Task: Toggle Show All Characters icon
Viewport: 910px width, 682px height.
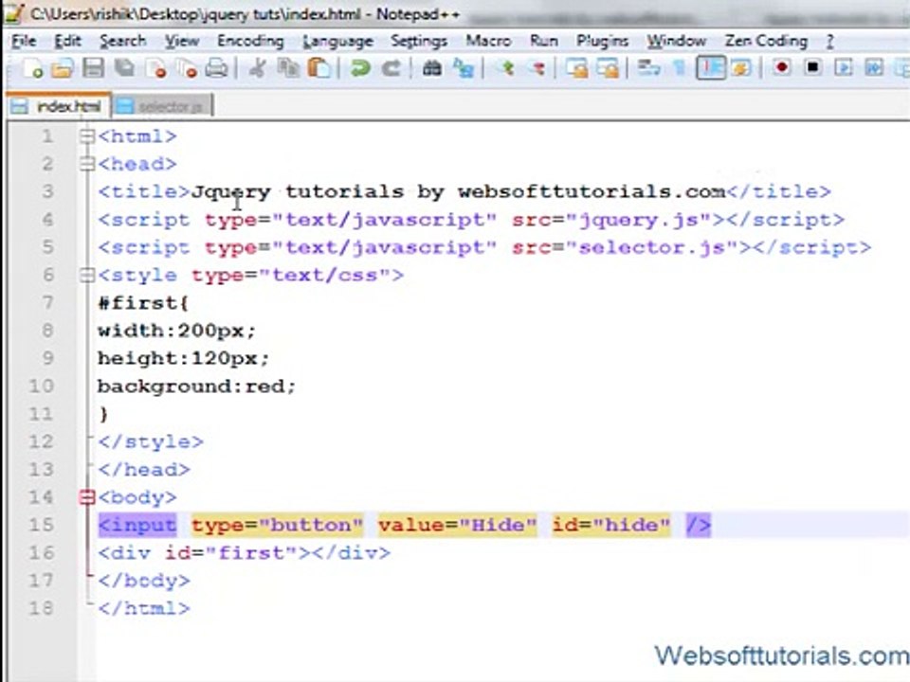Action: click(679, 69)
